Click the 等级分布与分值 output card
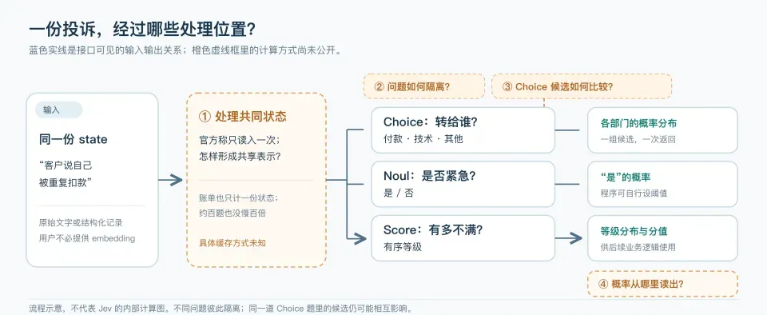Viewport: 767px width, 315px height. pyautogui.click(x=662, y=238)
